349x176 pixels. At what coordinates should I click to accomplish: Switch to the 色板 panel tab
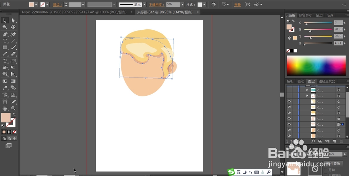290,81
